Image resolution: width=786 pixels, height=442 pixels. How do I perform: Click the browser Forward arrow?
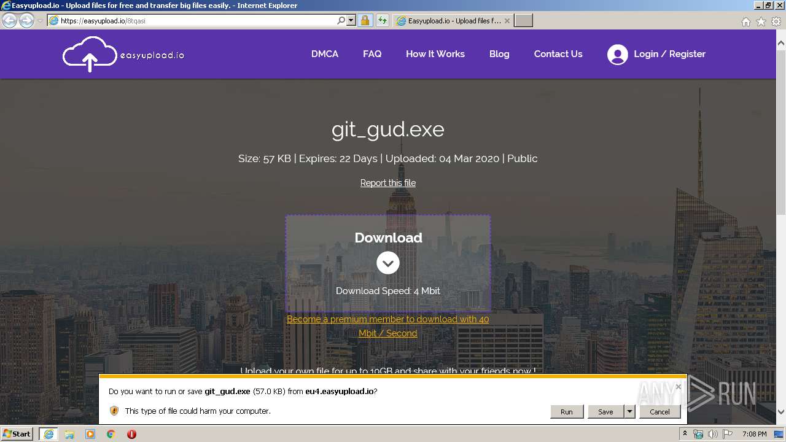26,20
